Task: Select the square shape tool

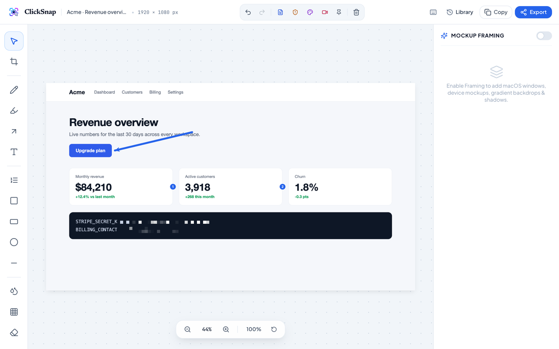Action: pyautogui.click(x=14, y=201)
